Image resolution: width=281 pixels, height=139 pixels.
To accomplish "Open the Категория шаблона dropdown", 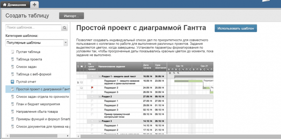I will 37,43.
